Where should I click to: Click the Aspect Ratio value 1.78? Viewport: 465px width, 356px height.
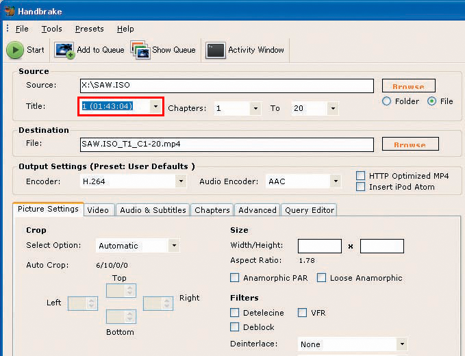307,261
